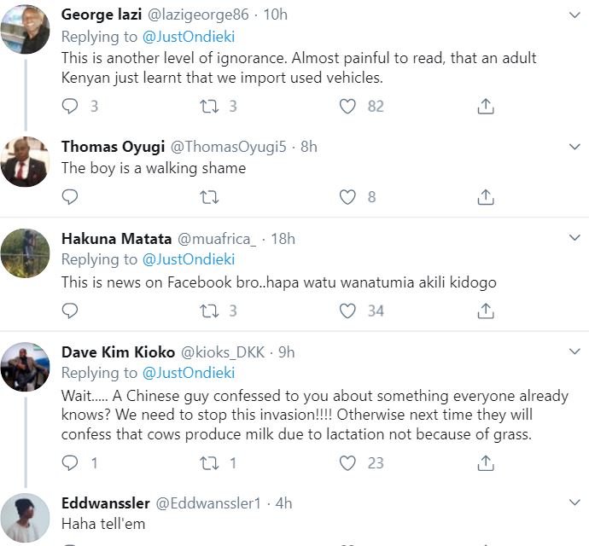Reply to Hakuna Matata's tweet
The height and width of the screenshot is (546, 589).
pos(70,311)
